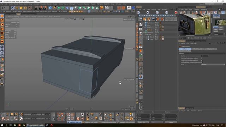Open the File menu in the main menu bar
The height and width of the screenshot is (127, 226).
point(2,4)
